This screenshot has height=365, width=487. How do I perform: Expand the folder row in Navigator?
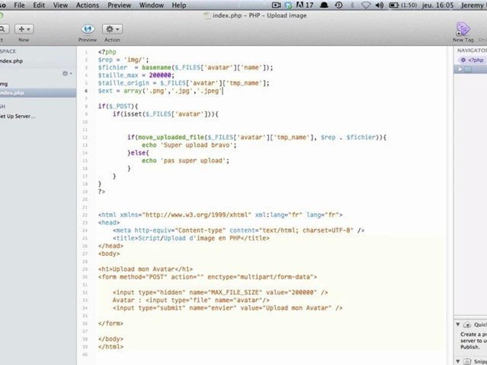[460, 69]
